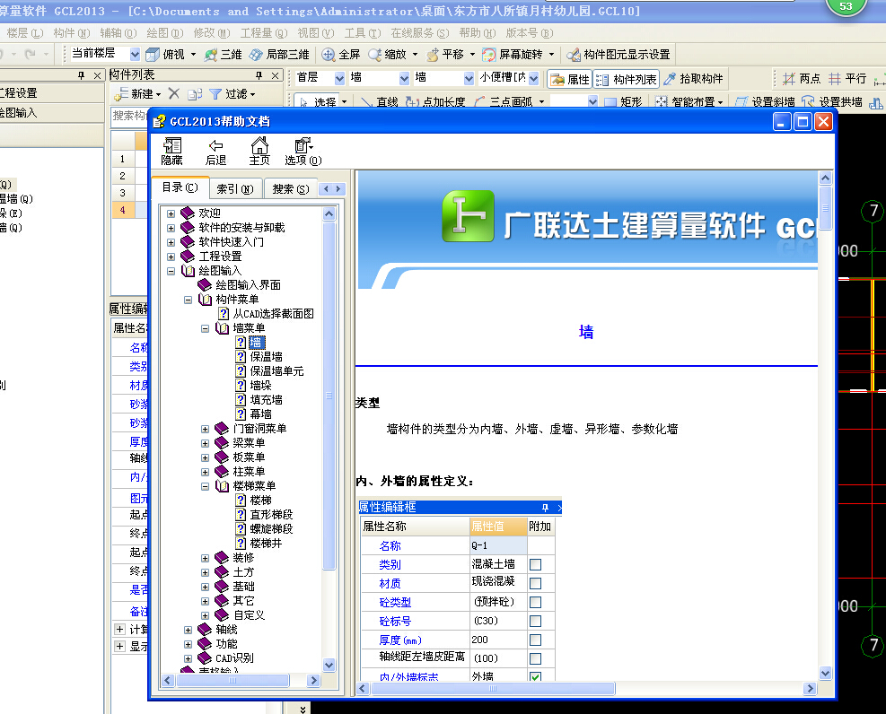Select 矩形 rectangle draw tool
The height and width of the screenshot is (714, 886).
[x=623, y=101]
